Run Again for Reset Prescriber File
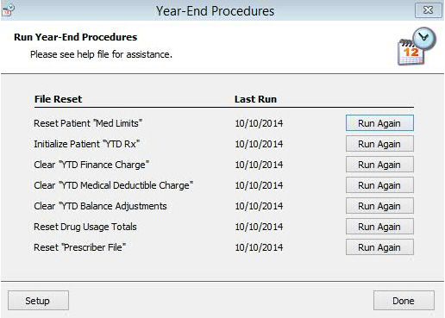The height and width of the screenshot is (318, 445). pyautogui.click(x=379, y=247)
